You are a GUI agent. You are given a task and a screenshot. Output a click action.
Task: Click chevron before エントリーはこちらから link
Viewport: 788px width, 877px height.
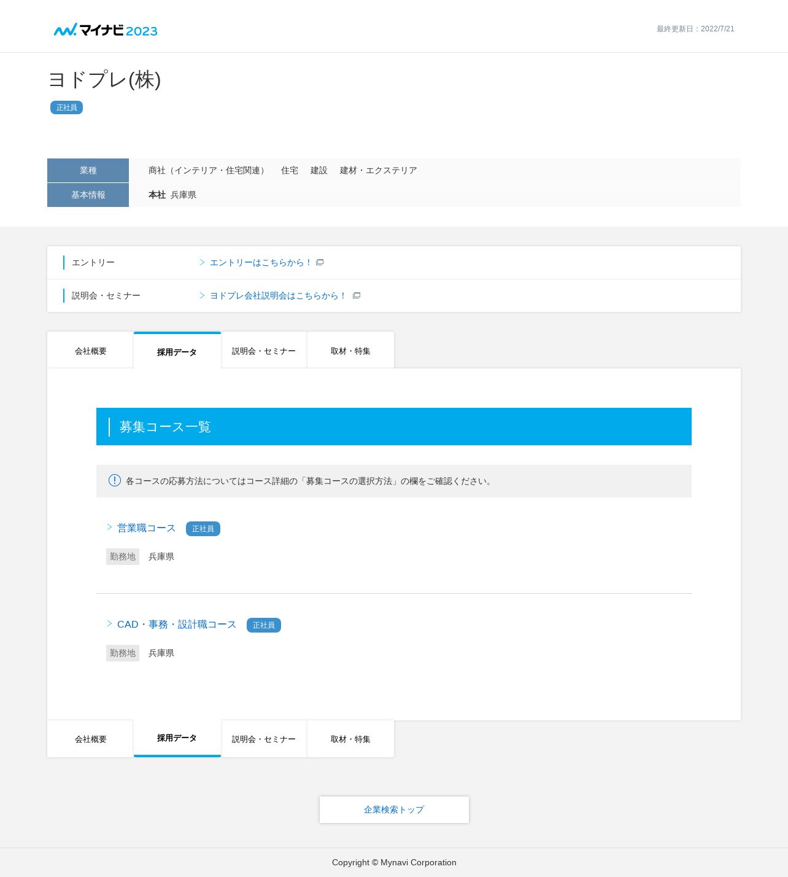[202, 262]
